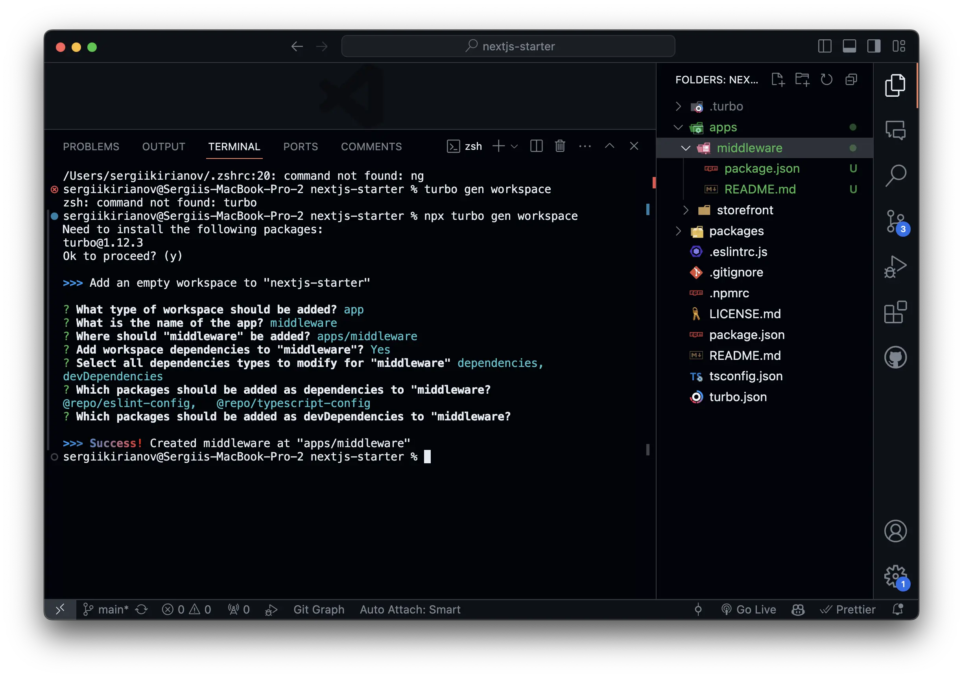This screenshot has height=678, width=963.
Task: Toggle the secondary side bar visibility
Action: coord(874,46)
